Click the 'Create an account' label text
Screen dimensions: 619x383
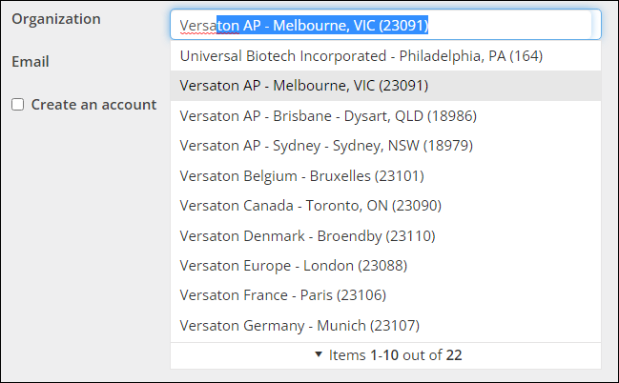pos(93,105)
